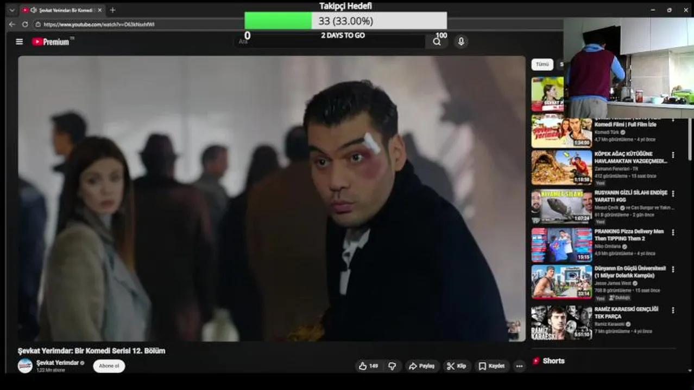This screenshot has width=694, height=390.
Task: Open Komedi Filmi Full Film thumbnail
Action: point(561,131)
